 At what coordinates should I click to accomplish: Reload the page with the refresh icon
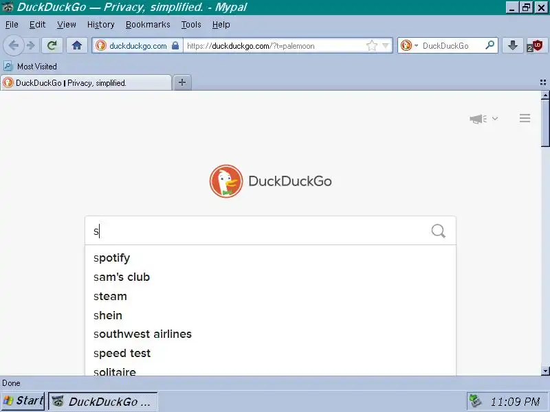pyautogui.click(x=52, y=45)
